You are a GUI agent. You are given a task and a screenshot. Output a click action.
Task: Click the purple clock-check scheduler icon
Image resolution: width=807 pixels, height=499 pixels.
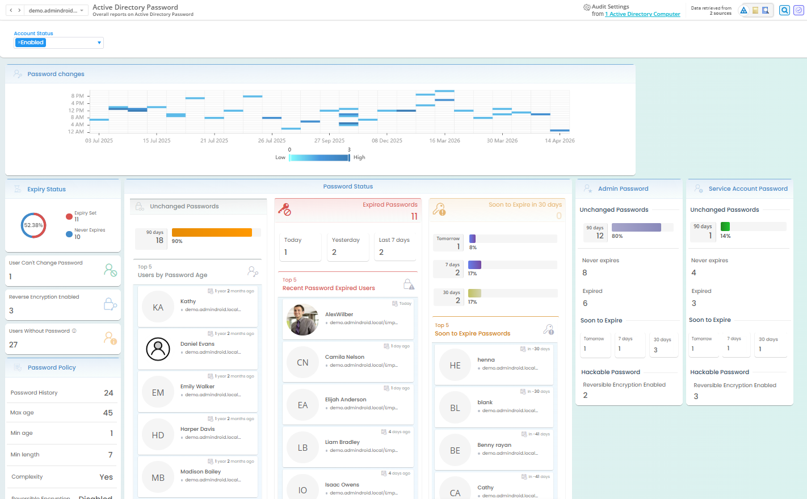pos(798,10)
